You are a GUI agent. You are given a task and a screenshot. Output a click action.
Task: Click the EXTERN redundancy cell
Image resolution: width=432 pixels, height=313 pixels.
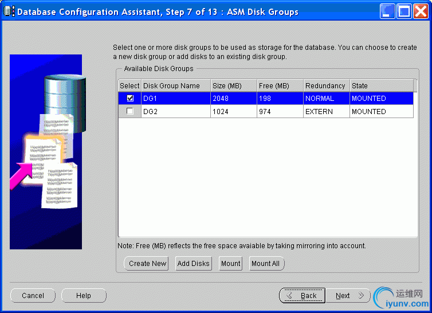[326, 112]
